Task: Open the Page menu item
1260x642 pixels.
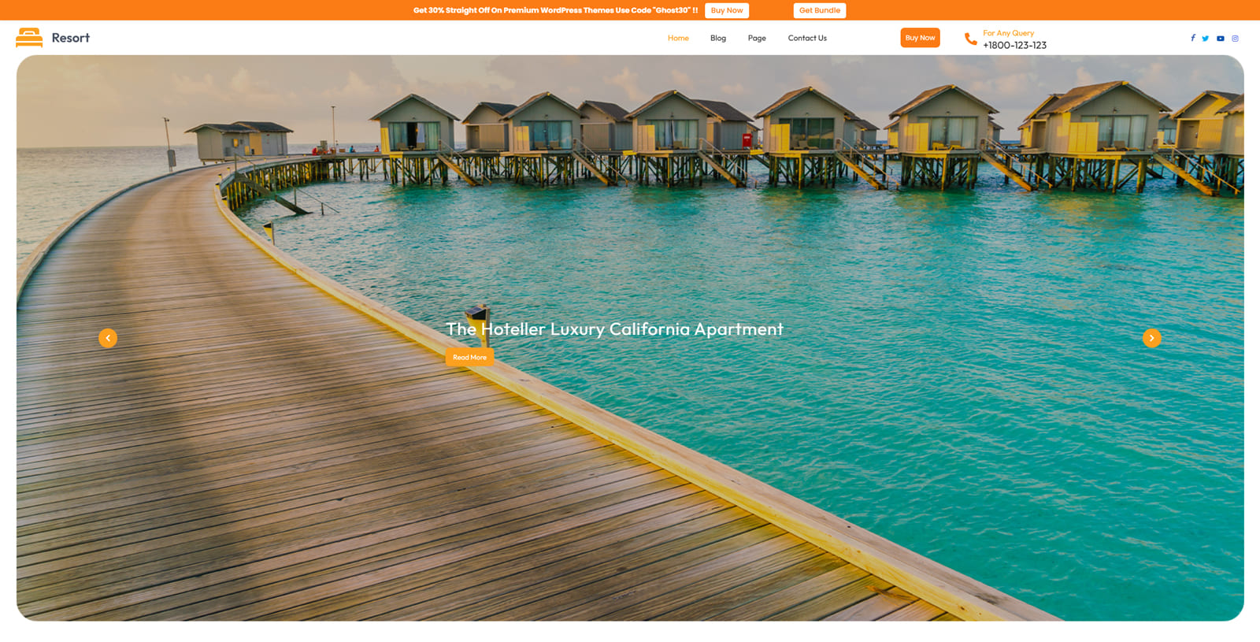Action: tap(757, 38)
